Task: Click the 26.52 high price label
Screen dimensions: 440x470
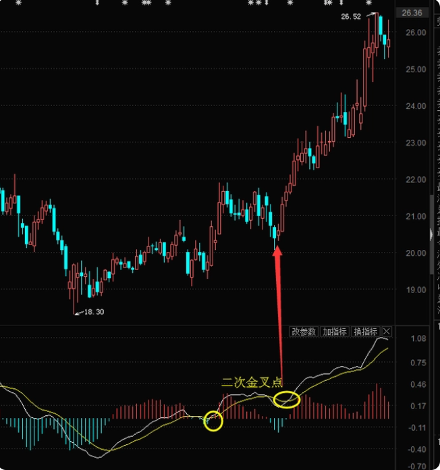Action: click(x=351, y=16)
